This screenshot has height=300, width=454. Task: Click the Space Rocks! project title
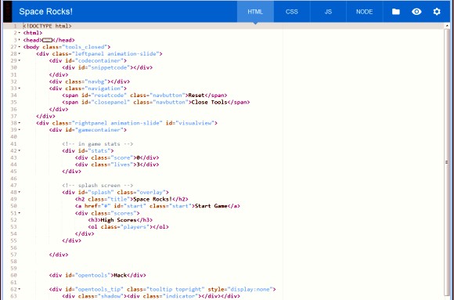[x=45, y=12]
